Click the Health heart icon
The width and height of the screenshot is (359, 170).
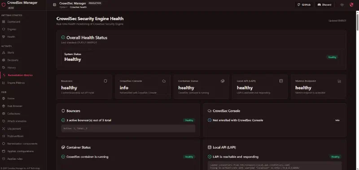click(4, 37)
